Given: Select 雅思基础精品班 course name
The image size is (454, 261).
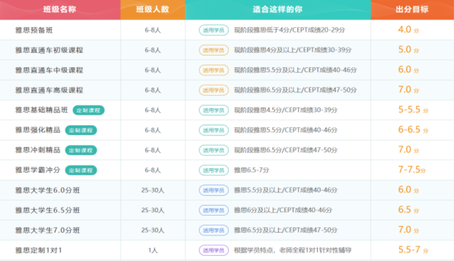Looking at the screenshot, I should point(42,110).
